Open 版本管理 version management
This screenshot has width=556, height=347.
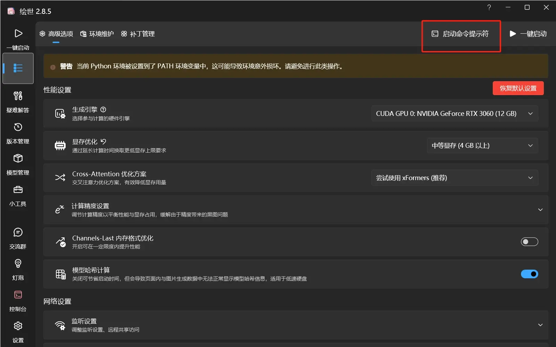pyautogui.click(x=18, y=133)
